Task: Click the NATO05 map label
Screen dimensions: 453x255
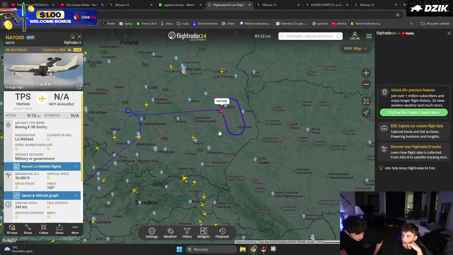Action: point(222,101)
